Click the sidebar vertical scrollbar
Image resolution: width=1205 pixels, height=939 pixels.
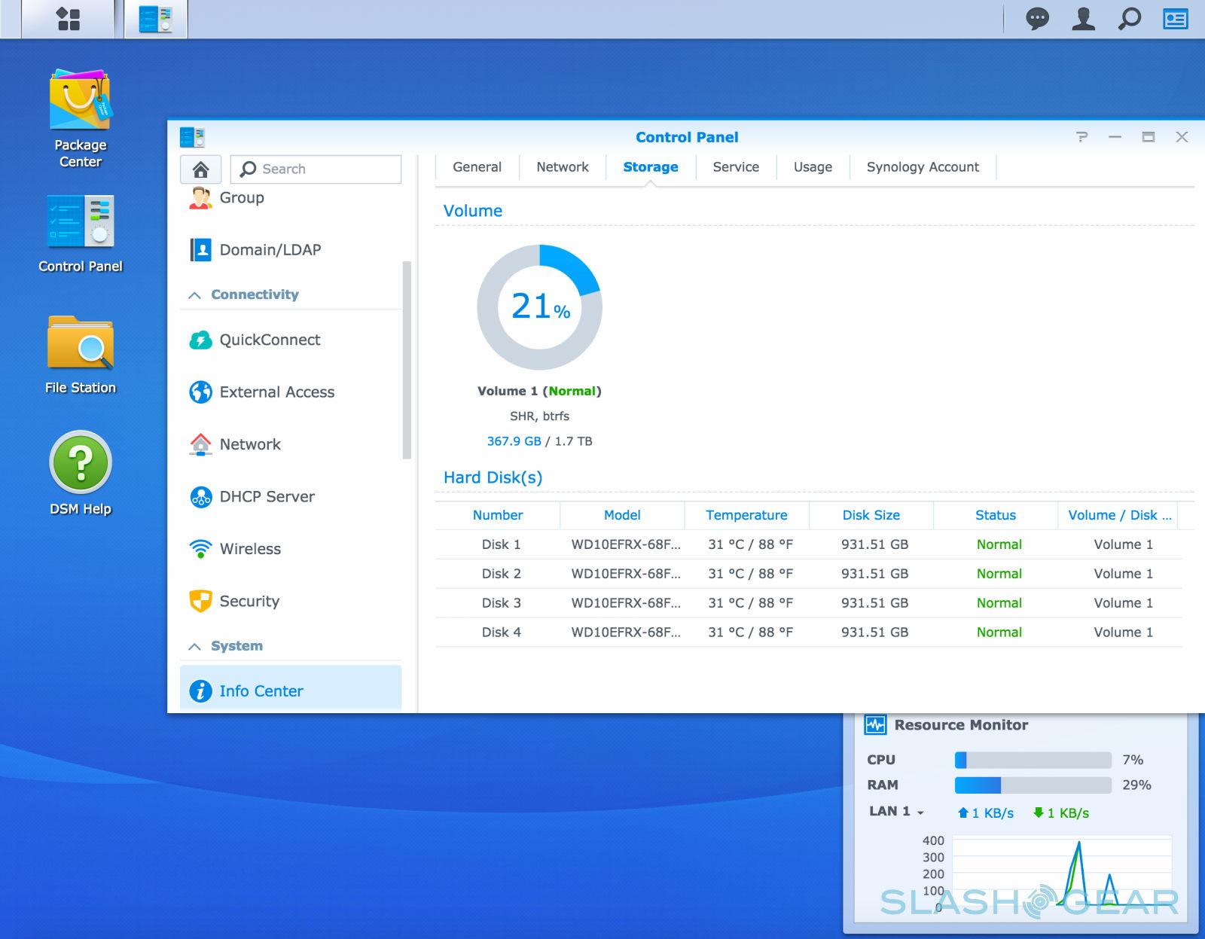(407, 360)
